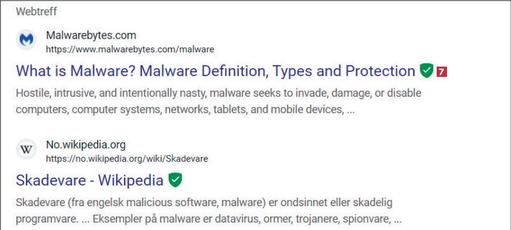Image resolution: width=511 pixels, height=230 pixels.
Task: Click the red 7 badge
Action: coord(441,72)
